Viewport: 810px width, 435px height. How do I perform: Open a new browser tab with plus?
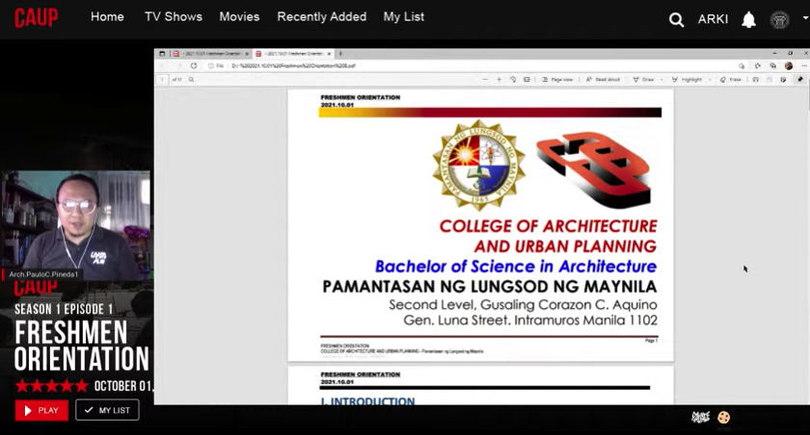tap(340, 54)
